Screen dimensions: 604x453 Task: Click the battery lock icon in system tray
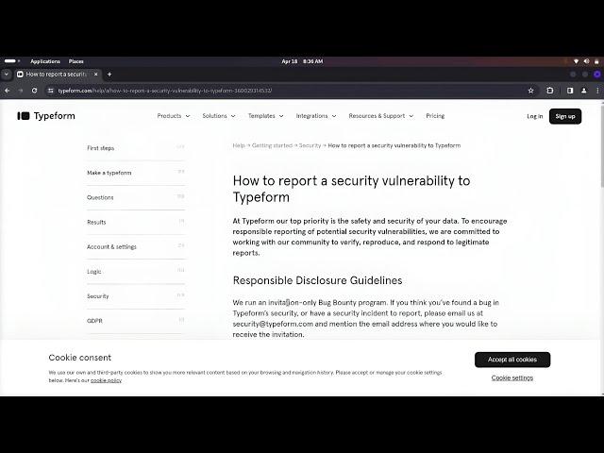tap(596, 61)
